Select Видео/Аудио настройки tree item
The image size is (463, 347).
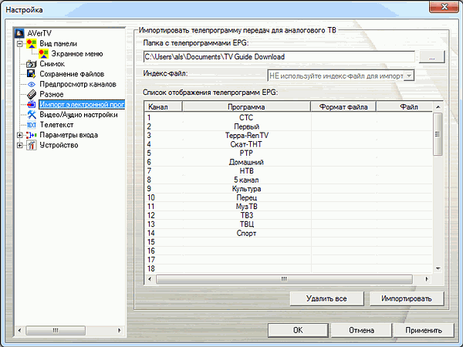(x=79, y=114)
